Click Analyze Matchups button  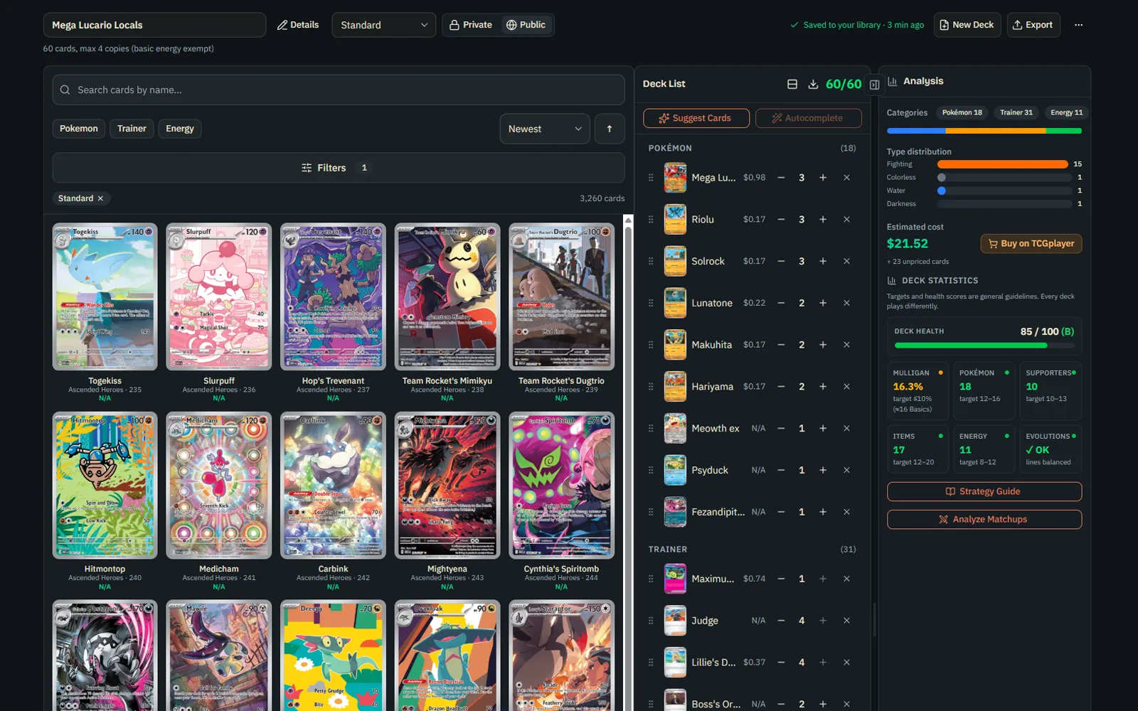984,519
